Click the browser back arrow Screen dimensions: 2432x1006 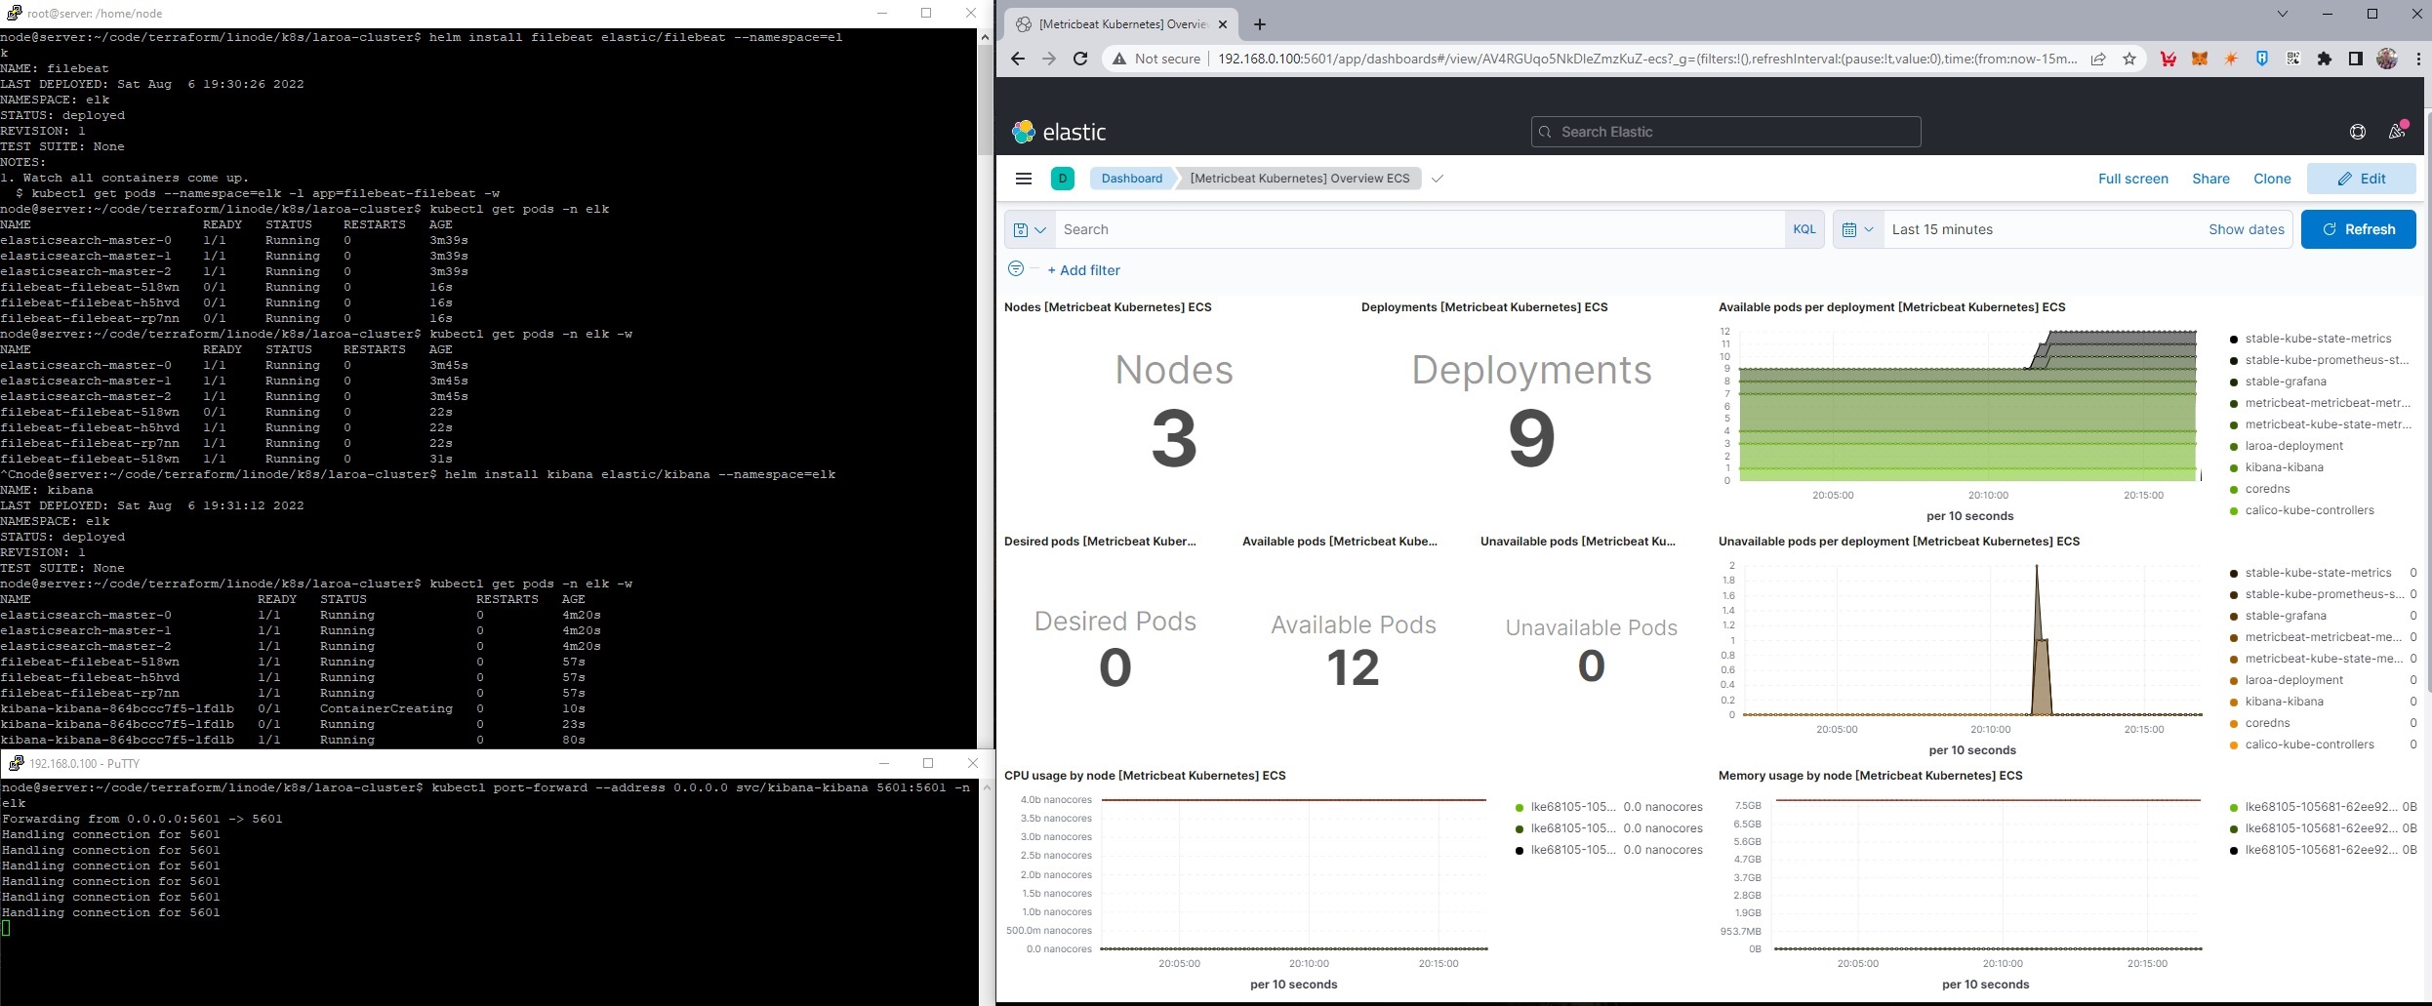click(1018, 59)
